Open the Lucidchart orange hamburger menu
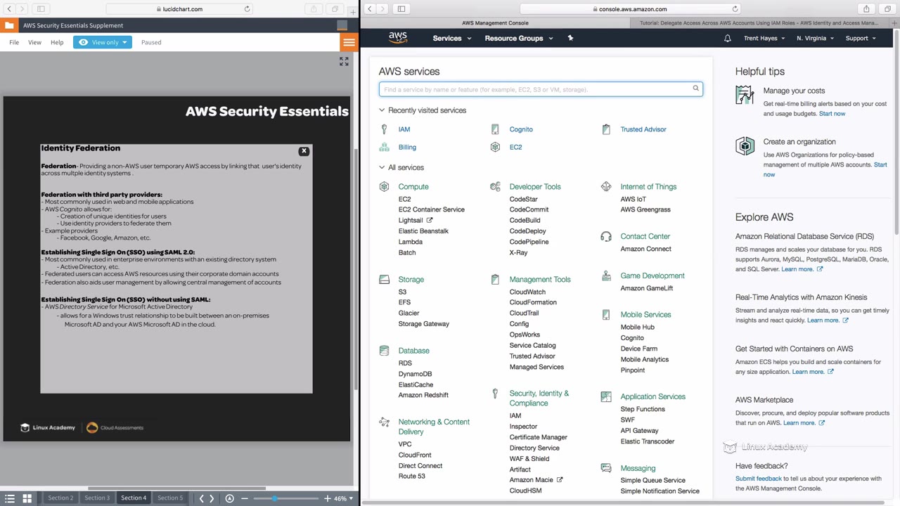Screen dimensions: 900x506 pos(349,42)
